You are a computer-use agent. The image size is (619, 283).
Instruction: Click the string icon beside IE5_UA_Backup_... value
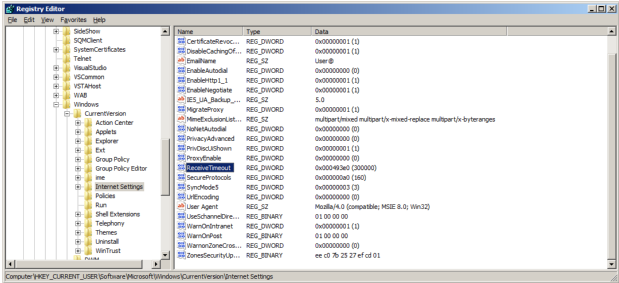(181, 99)
